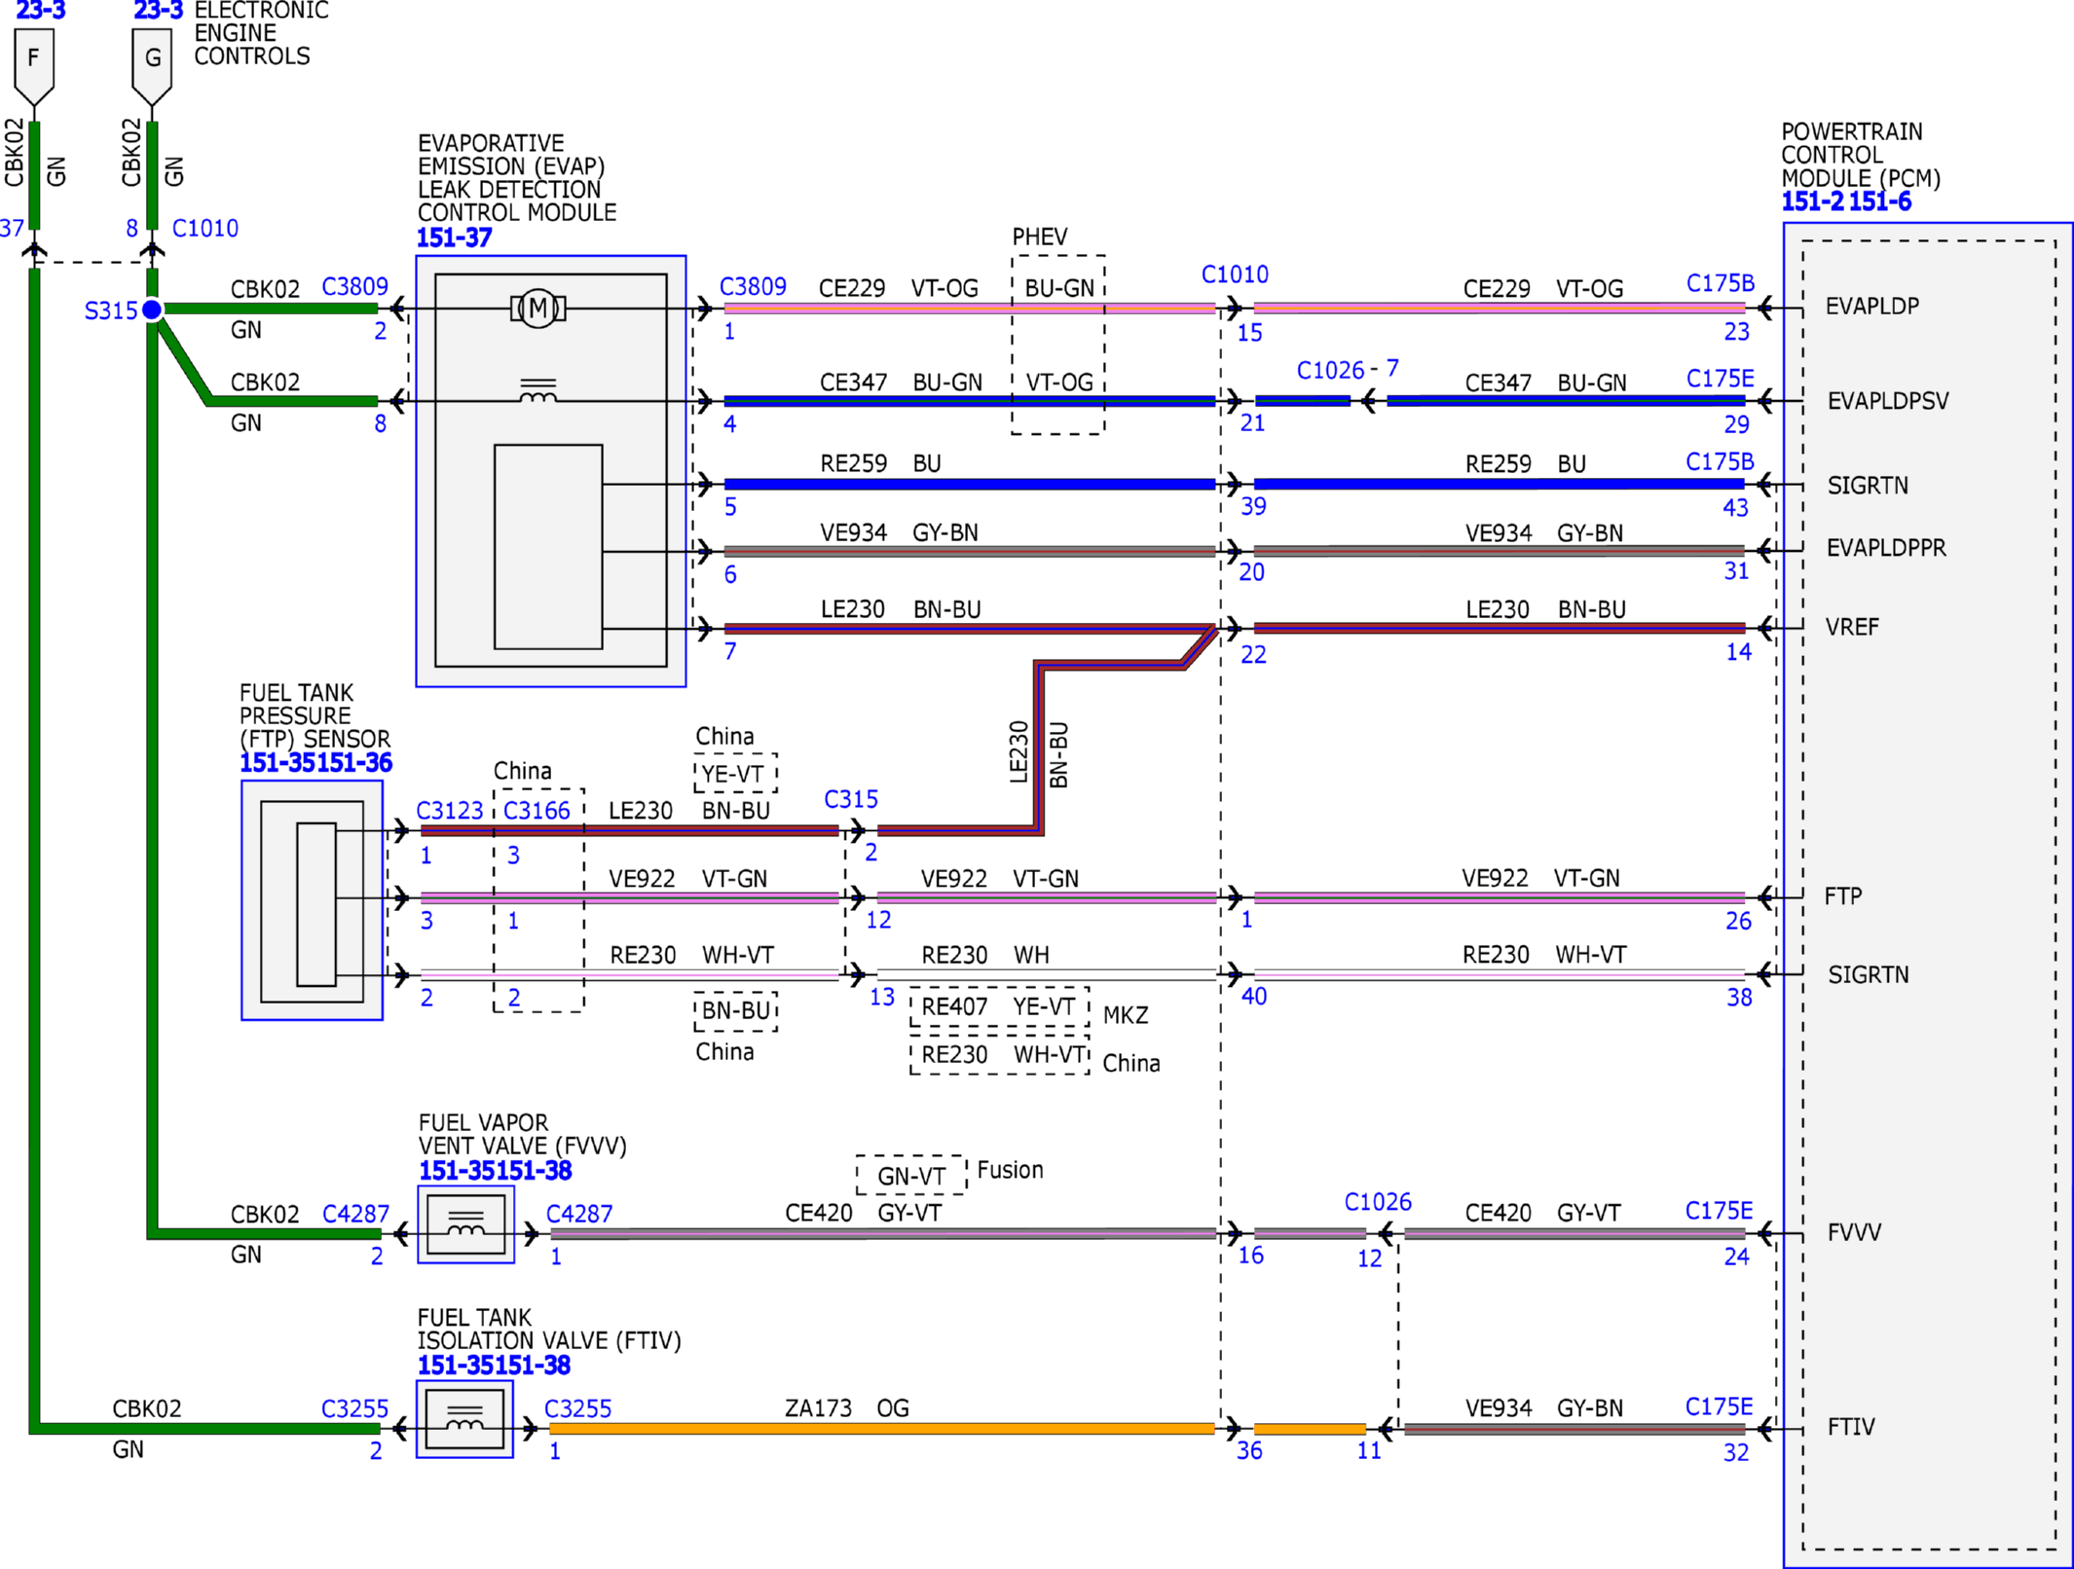Screen dimensions: 2074x1569
Task: Open the 151-35151-36 FTP sensor reference
Action: (x=315, y=763)
